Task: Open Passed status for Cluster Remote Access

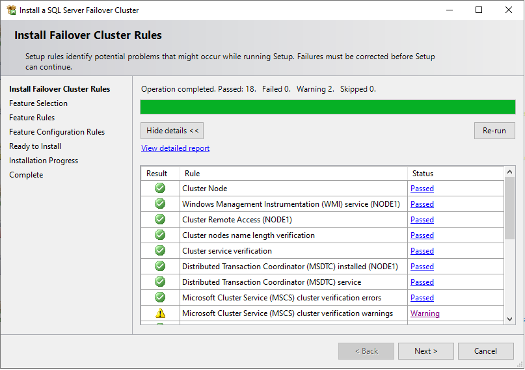Action: click(422, 220)
